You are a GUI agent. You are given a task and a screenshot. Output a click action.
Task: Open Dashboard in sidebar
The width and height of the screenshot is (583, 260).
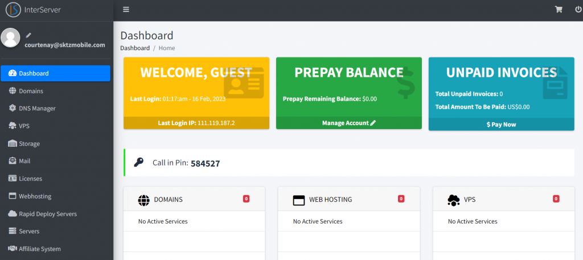55,73
